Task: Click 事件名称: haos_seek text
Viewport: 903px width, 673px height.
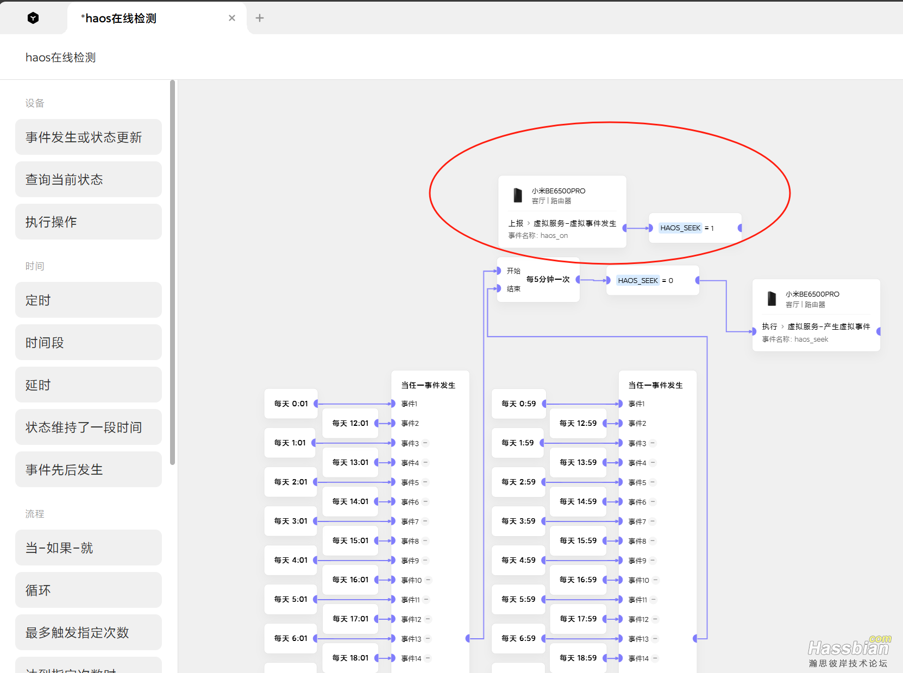Action: click(x=795, y=339)
